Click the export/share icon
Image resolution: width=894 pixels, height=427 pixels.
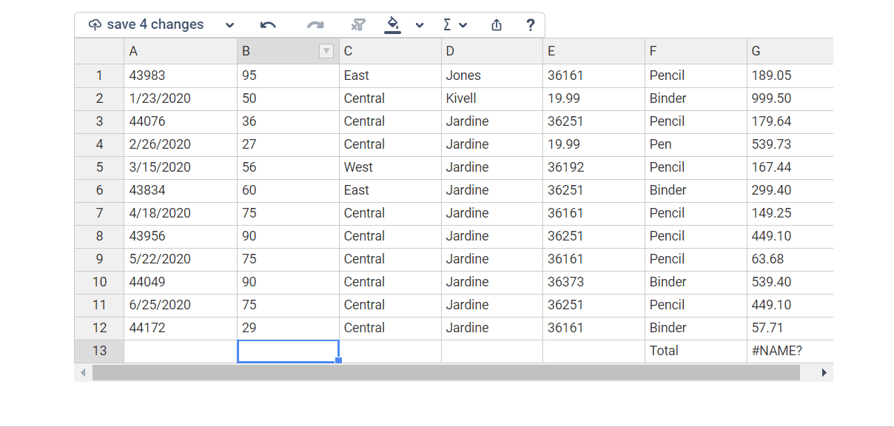tap(496, 24)
